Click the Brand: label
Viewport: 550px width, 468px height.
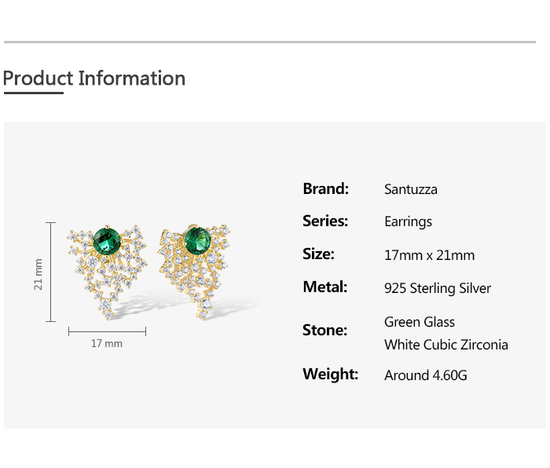pos(325,188)
